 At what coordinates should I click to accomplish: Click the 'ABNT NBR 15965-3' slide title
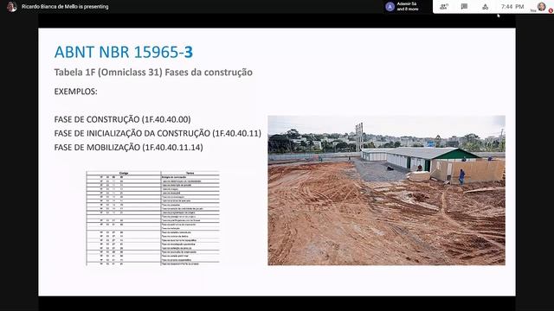(123, 52)
